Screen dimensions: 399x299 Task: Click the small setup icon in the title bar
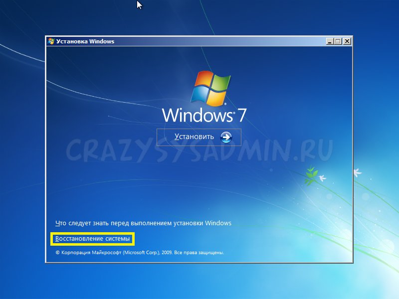coord(51,41)
